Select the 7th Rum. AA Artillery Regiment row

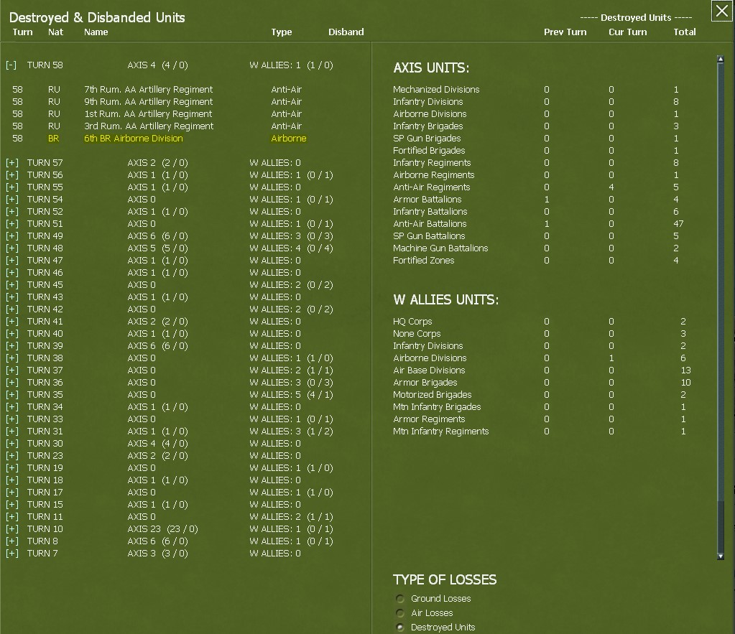click(x=147, y=89)
